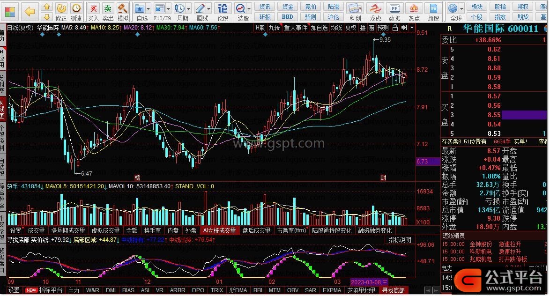The height and width of the screenshot is (296, 550).
Task: Open 设置 settings on the volume tab row
Action: point(15,230)
